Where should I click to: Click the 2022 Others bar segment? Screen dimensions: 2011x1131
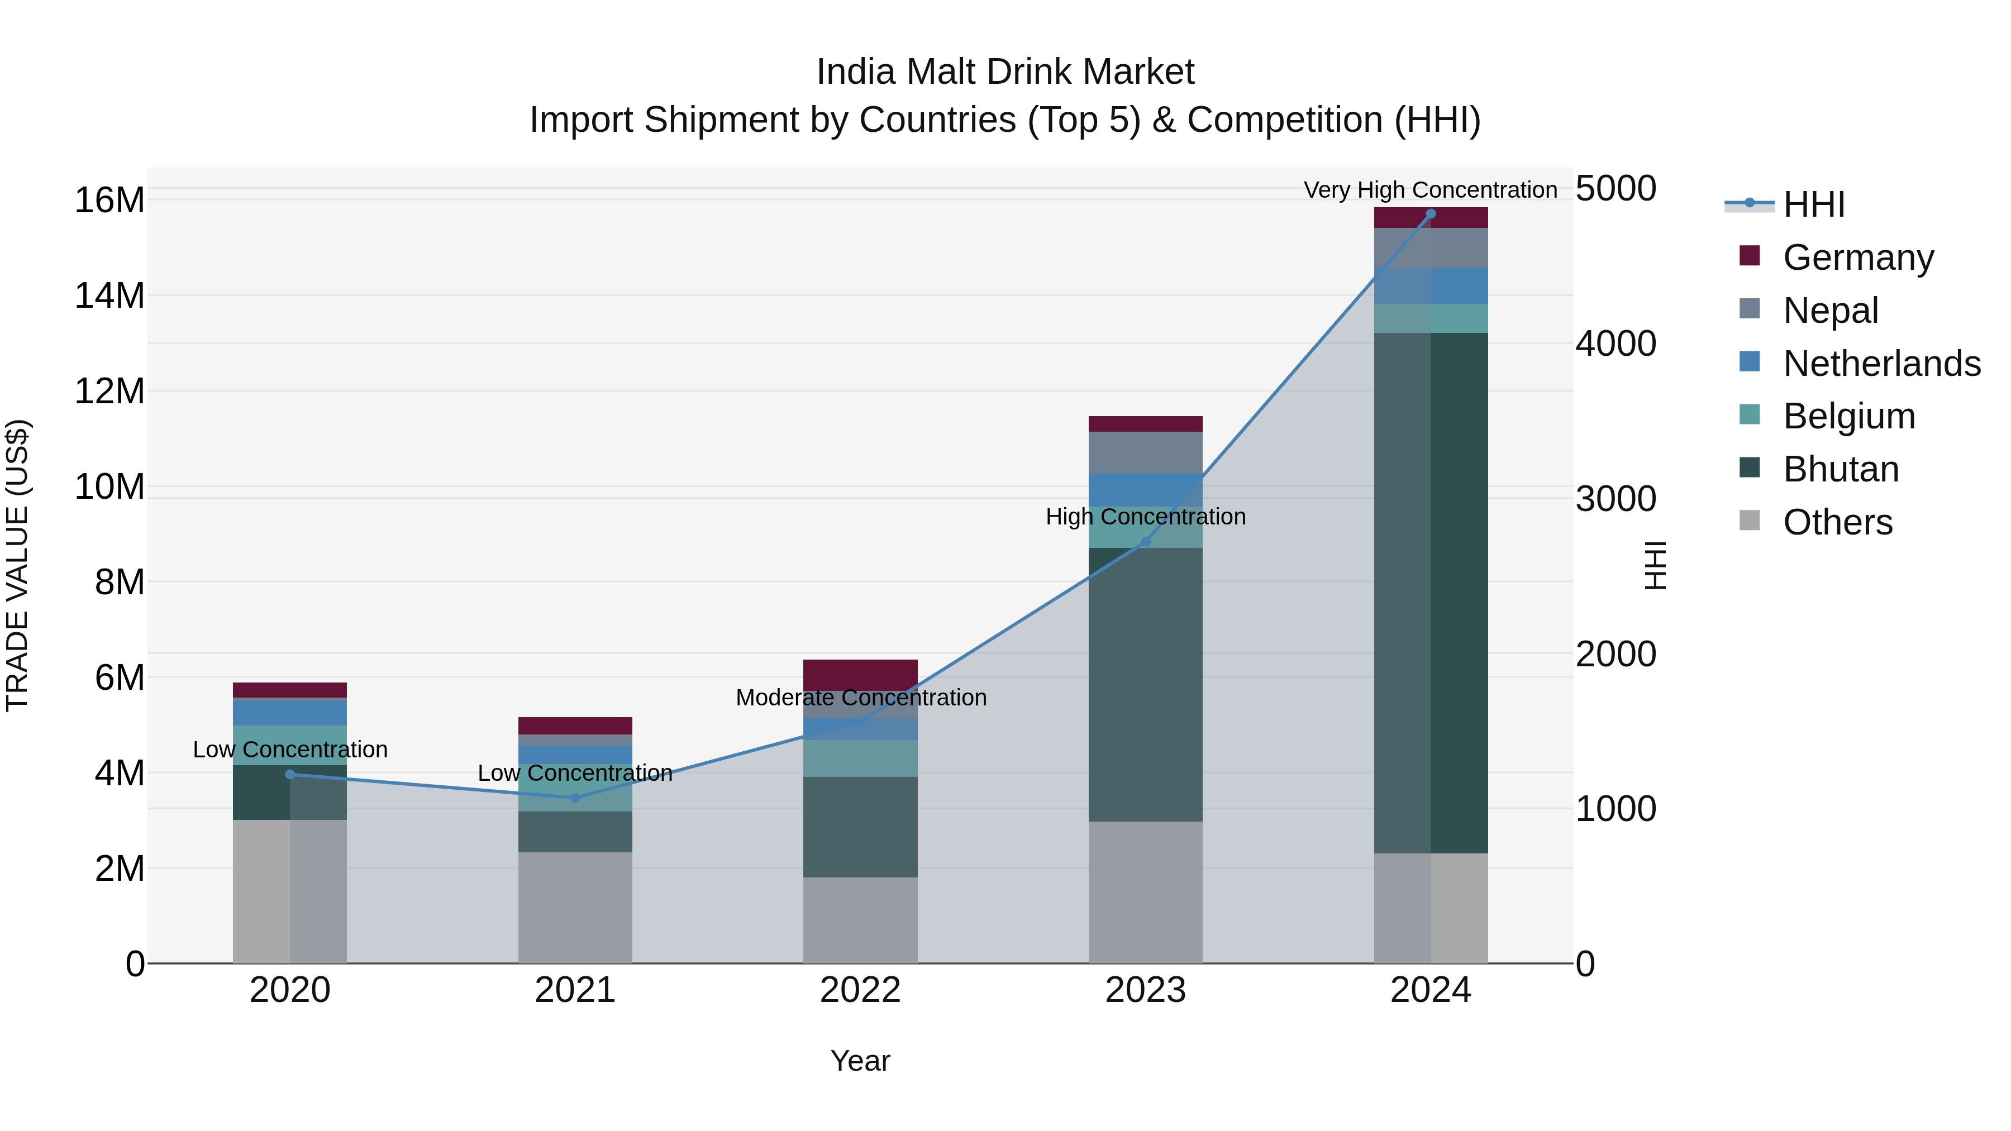click(860, 920)
